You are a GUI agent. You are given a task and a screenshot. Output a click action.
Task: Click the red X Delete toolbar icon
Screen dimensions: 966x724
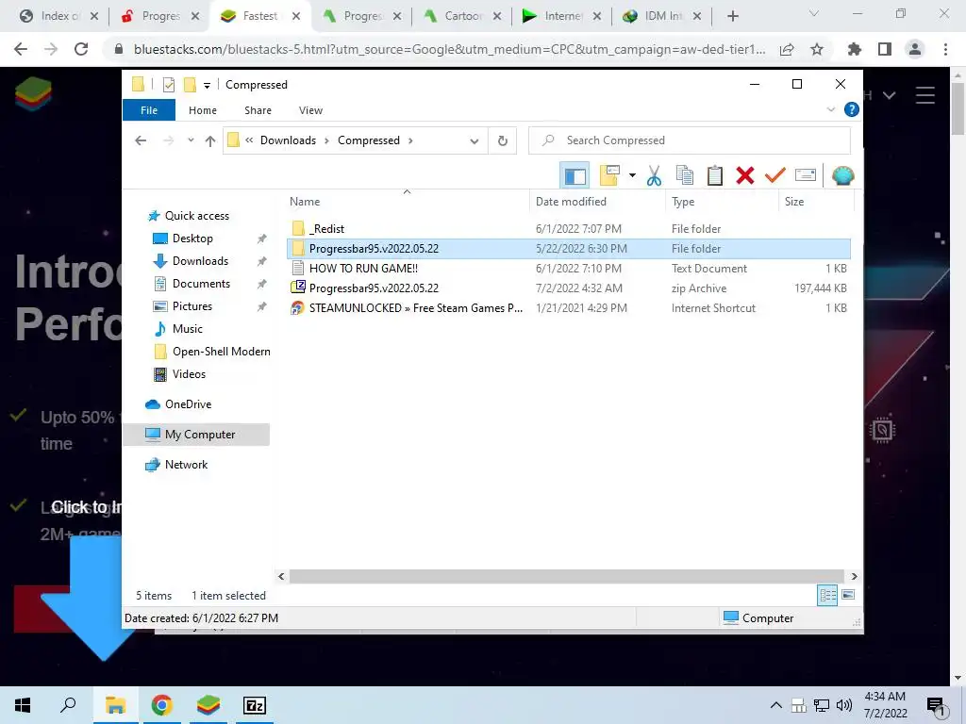tap(745, 176)
